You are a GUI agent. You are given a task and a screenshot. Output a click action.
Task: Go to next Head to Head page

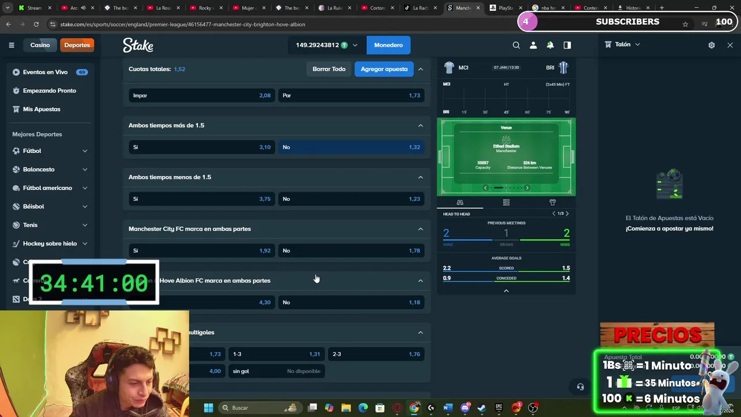click(x=567, y=214)
